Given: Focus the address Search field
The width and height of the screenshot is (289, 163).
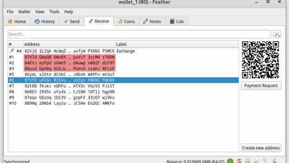Looking at the screenshot, I should point(140,34).
